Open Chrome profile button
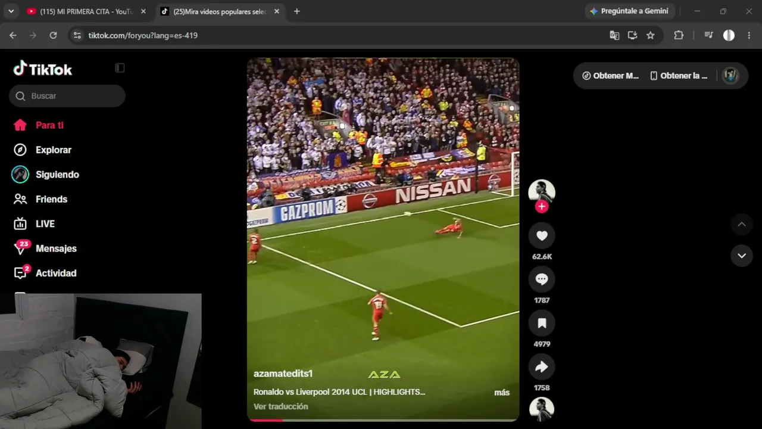This screenshot has width=762, height=429. 729,35
